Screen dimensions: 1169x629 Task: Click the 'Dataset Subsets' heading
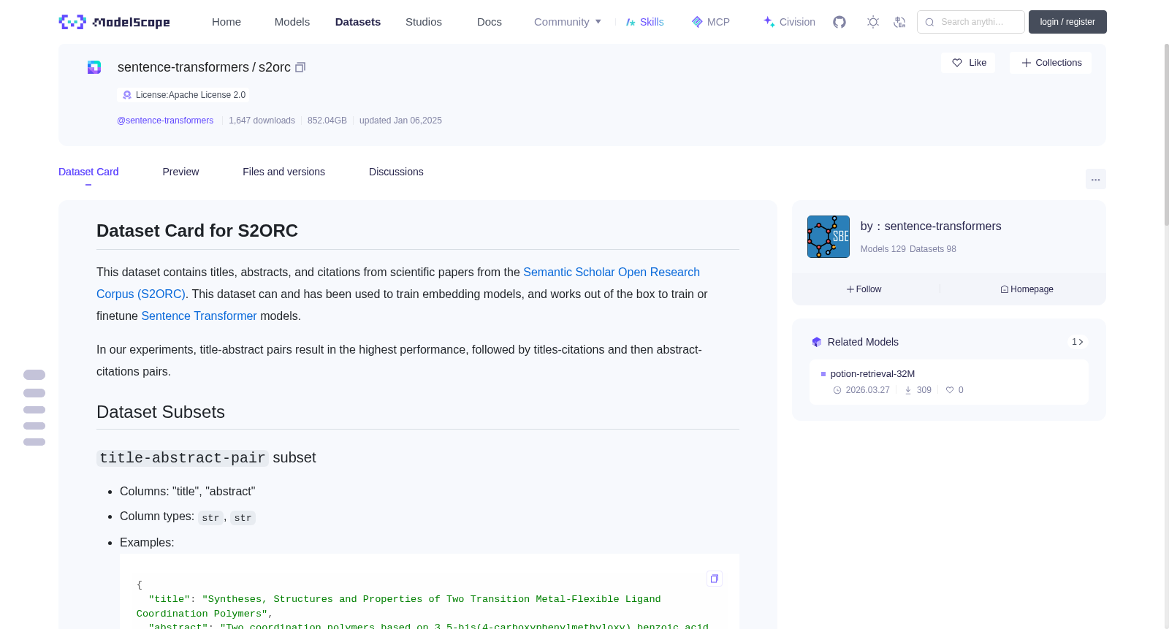[x=161, y=412]
